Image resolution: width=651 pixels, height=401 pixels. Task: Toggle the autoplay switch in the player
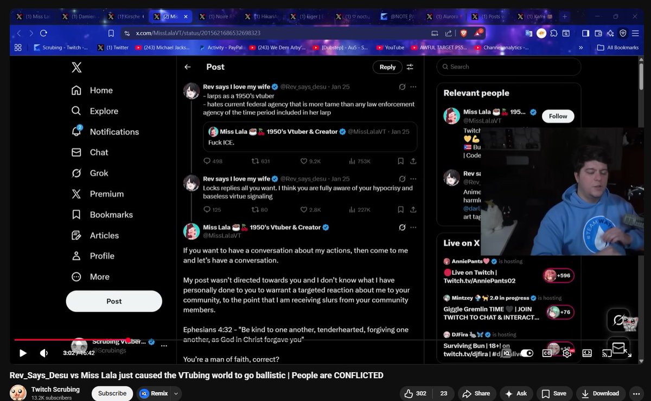point(526,353)
